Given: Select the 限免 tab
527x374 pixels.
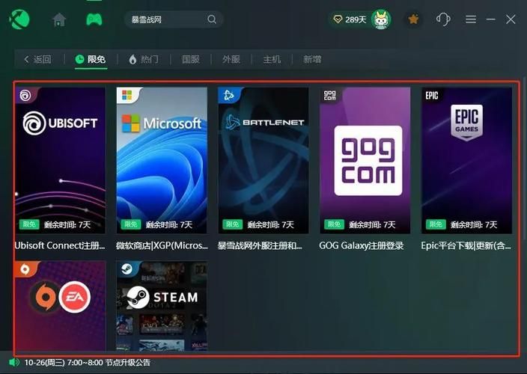Looking at the screenshot, I should (x=90, y=59).
